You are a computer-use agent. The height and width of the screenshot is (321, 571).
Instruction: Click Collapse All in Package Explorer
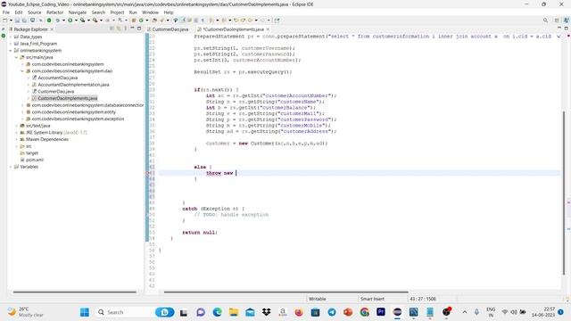coord(112,29)
